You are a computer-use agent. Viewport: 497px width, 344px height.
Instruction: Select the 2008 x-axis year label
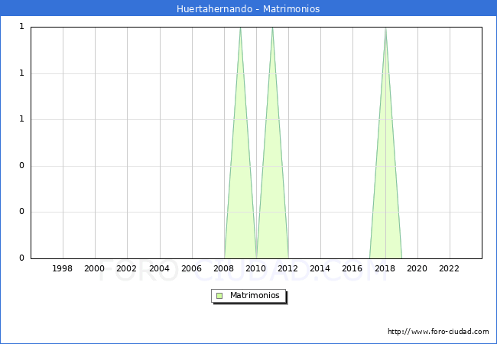click(x=224, y=268)
